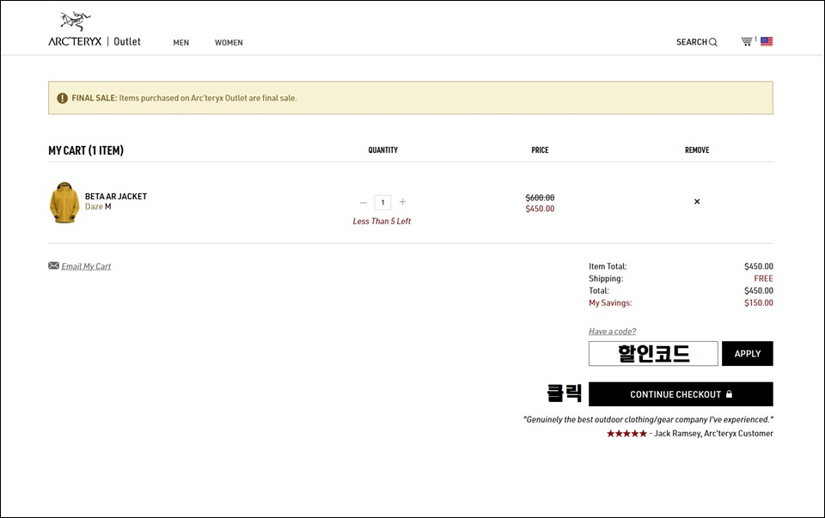Click the quantity number field
825x518 pixels.
(382, 203)
